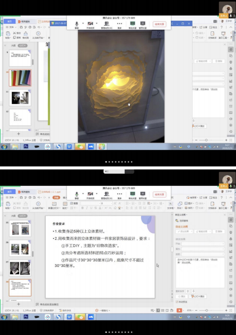Image resolution: width=236 pixels, height=335 pixels.
Task: Expand the 65% zoom level dropdown
Action: point(189,310)
